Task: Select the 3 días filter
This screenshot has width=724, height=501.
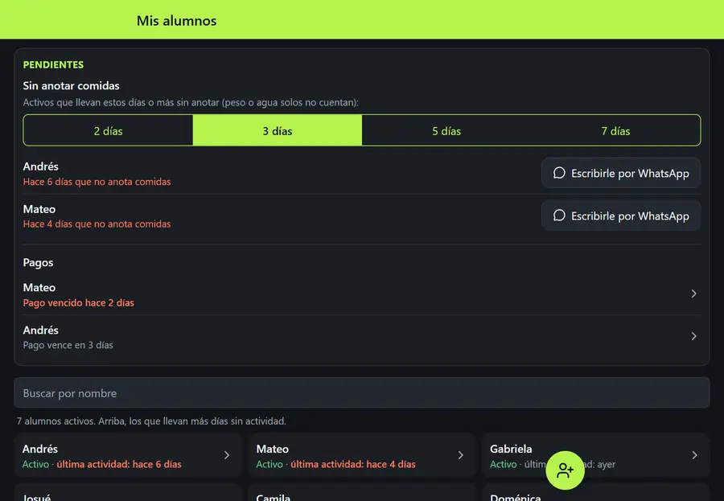Action: (278, 130)
